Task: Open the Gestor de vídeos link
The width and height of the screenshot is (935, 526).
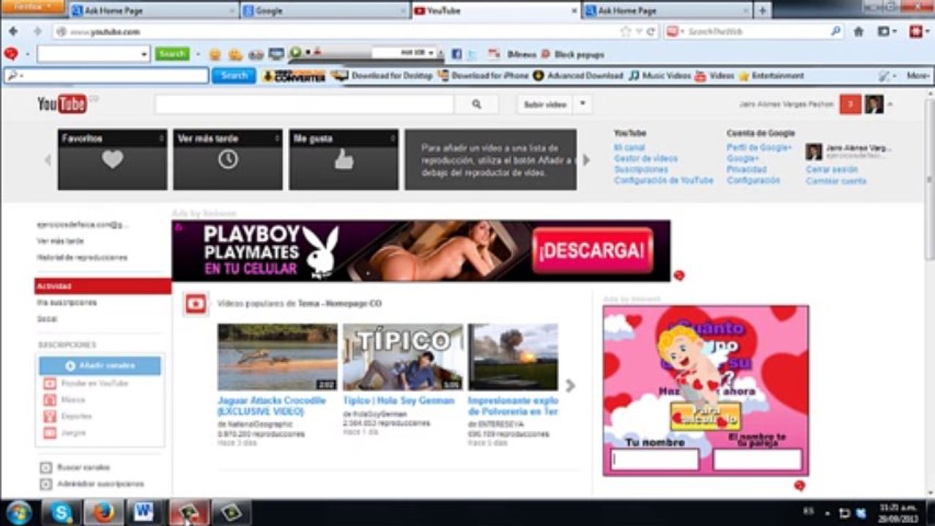Action: pos(646,159)
